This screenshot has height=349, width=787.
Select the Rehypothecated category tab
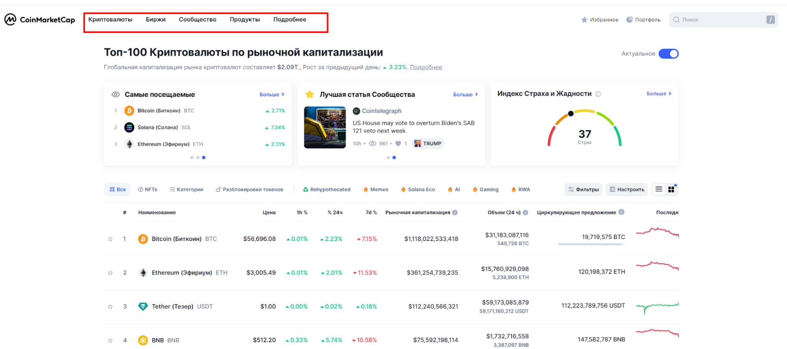tap(326, 189)
